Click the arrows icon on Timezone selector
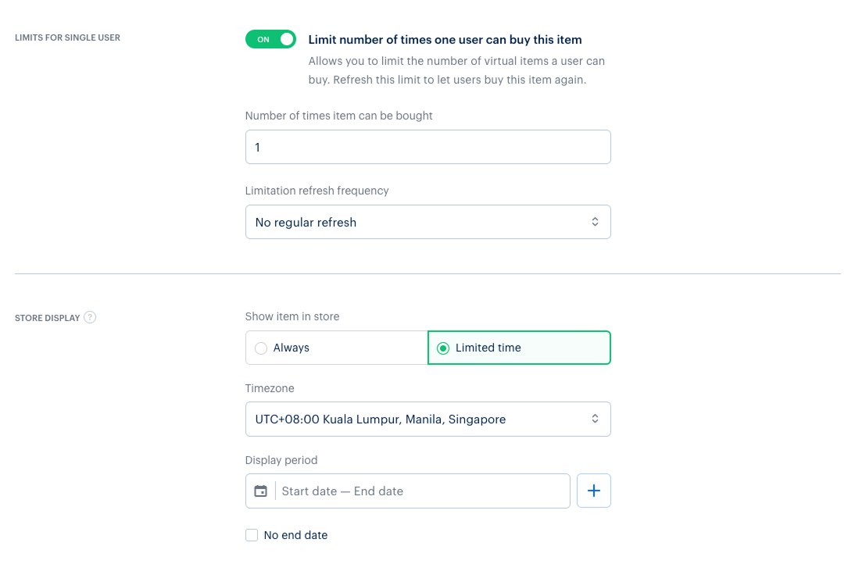The width and height of the screenshot is (855, 564). click(x=595, y=419)
